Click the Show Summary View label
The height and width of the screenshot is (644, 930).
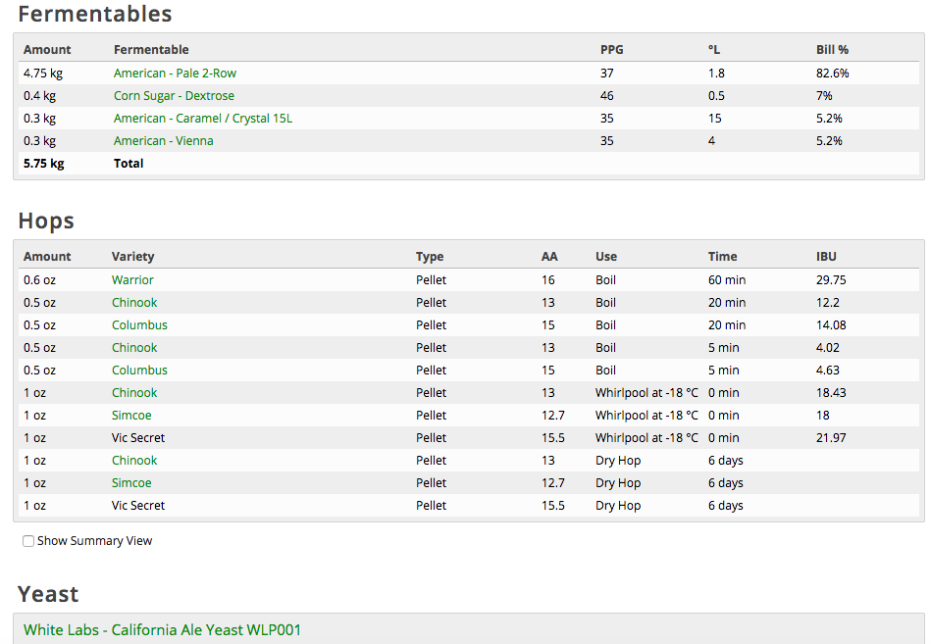tap(95, 540)
